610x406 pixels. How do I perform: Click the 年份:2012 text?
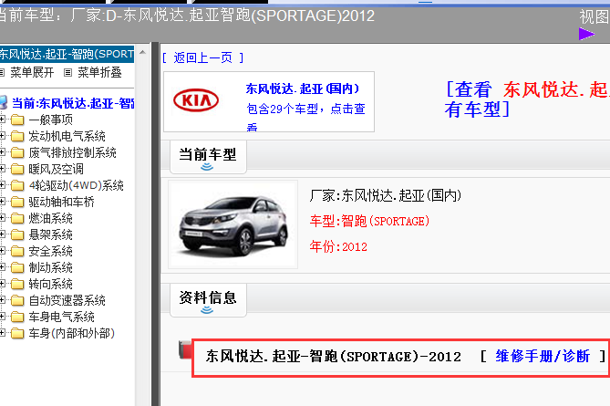(x=338, y=246)
